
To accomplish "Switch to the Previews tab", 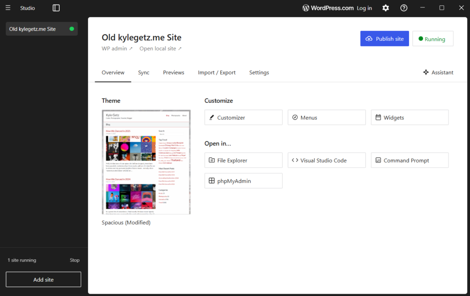I will pyautogui.click(x=173, y=73).
